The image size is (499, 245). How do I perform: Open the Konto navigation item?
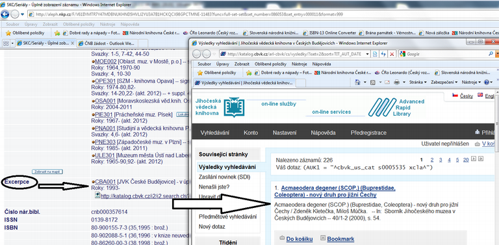point(251,133)
